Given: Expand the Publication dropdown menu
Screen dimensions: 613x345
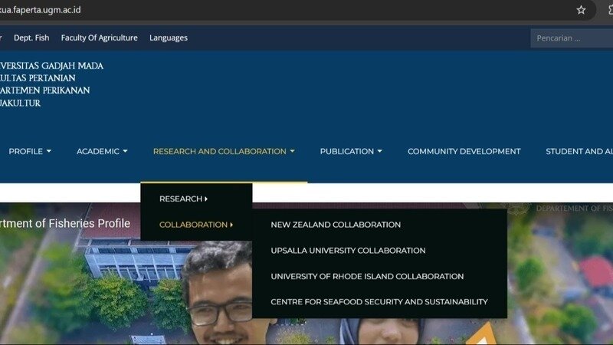Looking at the screenshot, I should [x=351, y=151].
